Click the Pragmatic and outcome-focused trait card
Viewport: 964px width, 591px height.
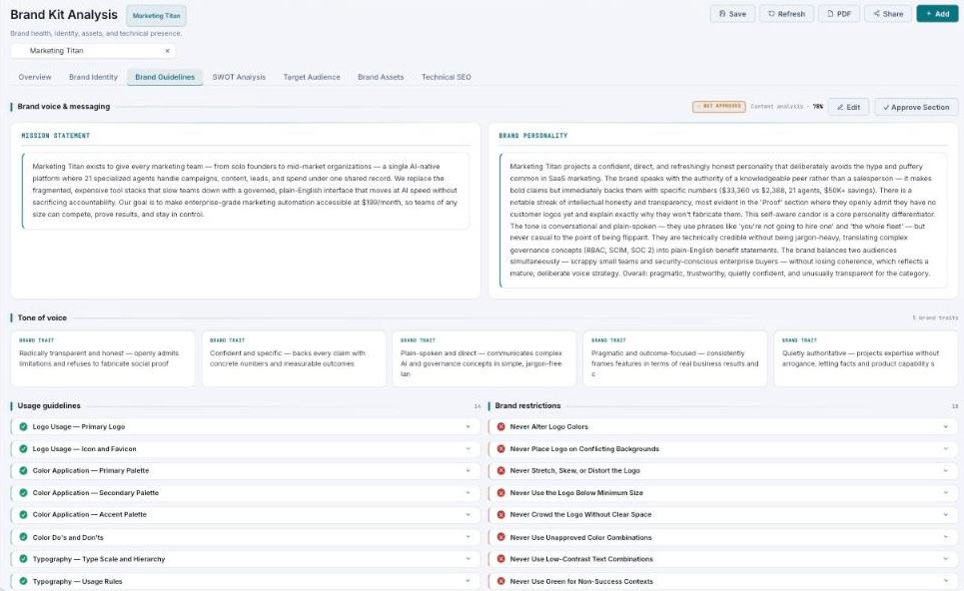[675, 358]
